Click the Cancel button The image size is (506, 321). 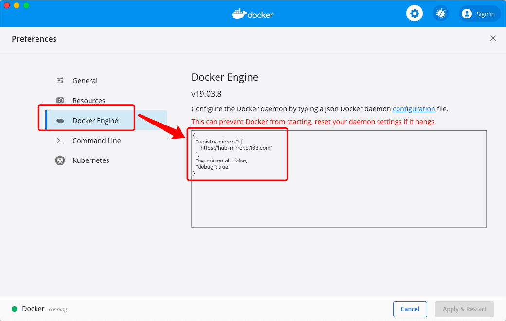point(410,309)
